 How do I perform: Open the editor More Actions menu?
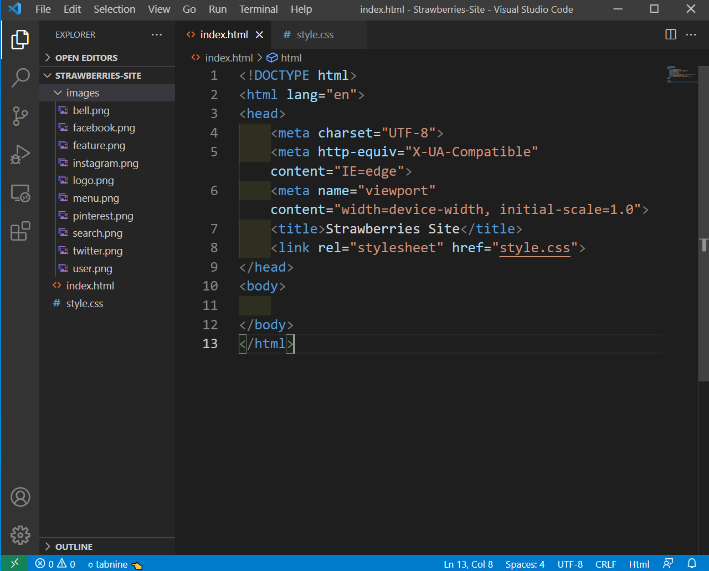[691, 34]
